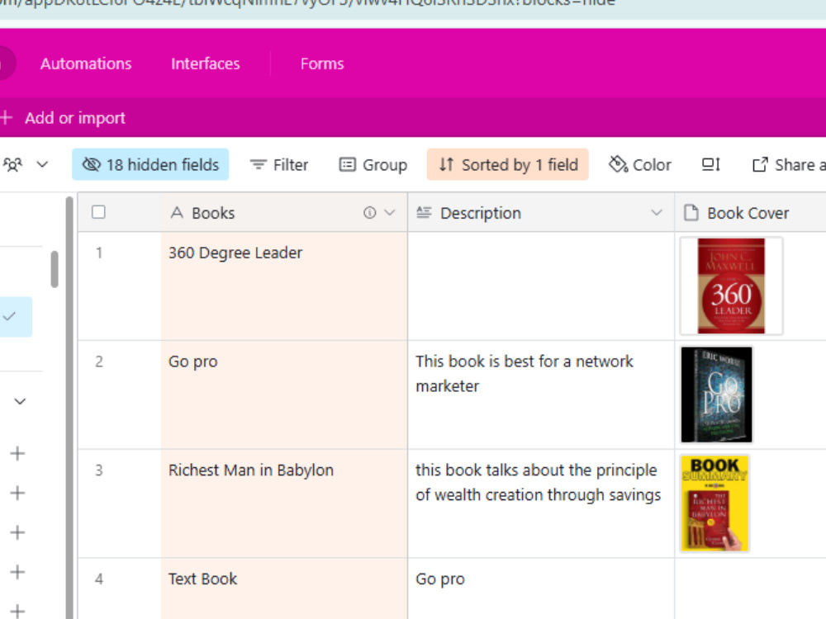The image size is (826, 619).
Task: Open the Richest Man in Babylon cover thumbnail
Action: point(714,503)
